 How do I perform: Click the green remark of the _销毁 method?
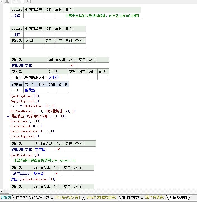tap(102, 16)
